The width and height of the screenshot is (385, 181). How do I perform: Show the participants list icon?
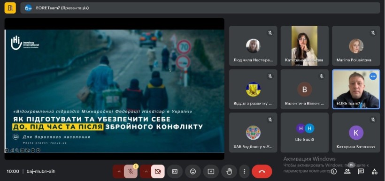click(x=347, y=171)
